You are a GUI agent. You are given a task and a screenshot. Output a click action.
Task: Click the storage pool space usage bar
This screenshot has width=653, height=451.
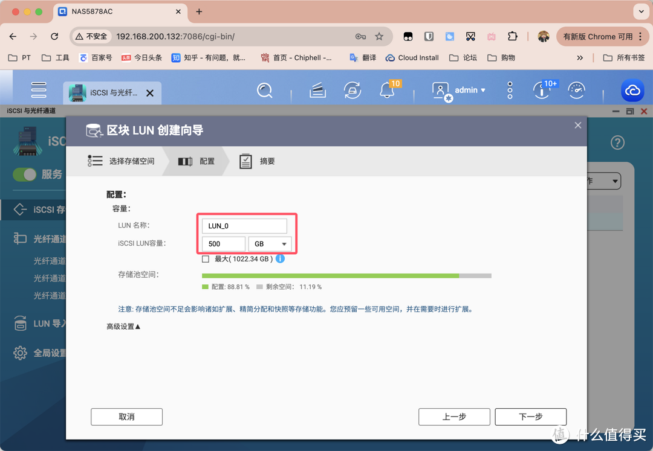pyautogui.click(x=346, y=275)
